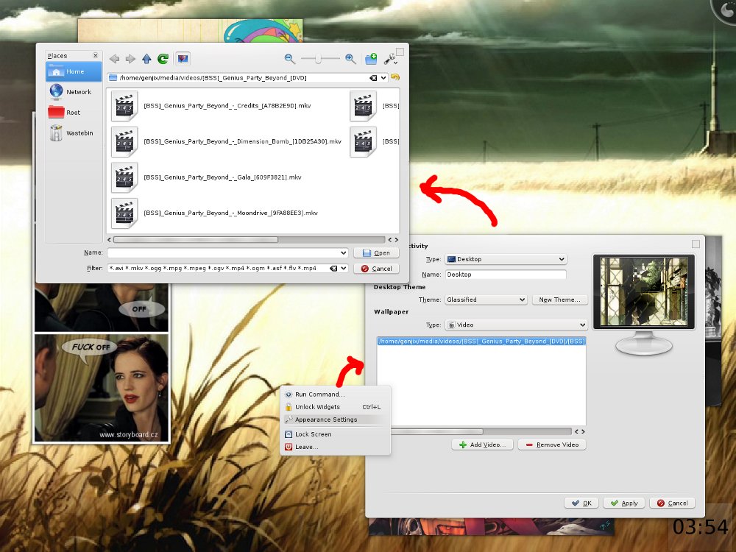Image resolution: width=736 pixels, height=552 pixels.
Task: Open Network in the Places panel
Action: point(72,92)
